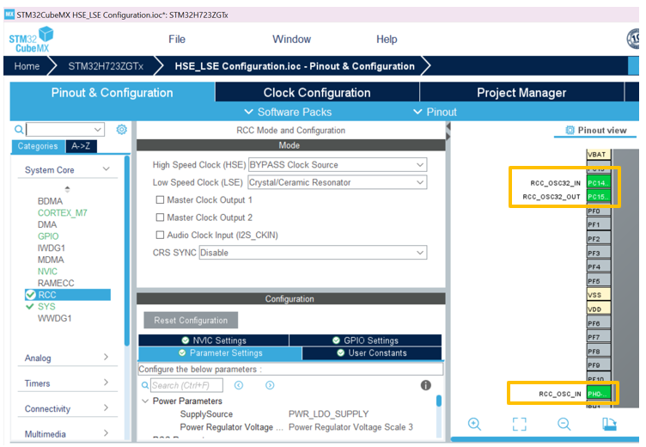This screenshot has height=447, width=646.
Task: Click the parameter Search (Ctrl+F) field
Action: [x=186, y=385]
